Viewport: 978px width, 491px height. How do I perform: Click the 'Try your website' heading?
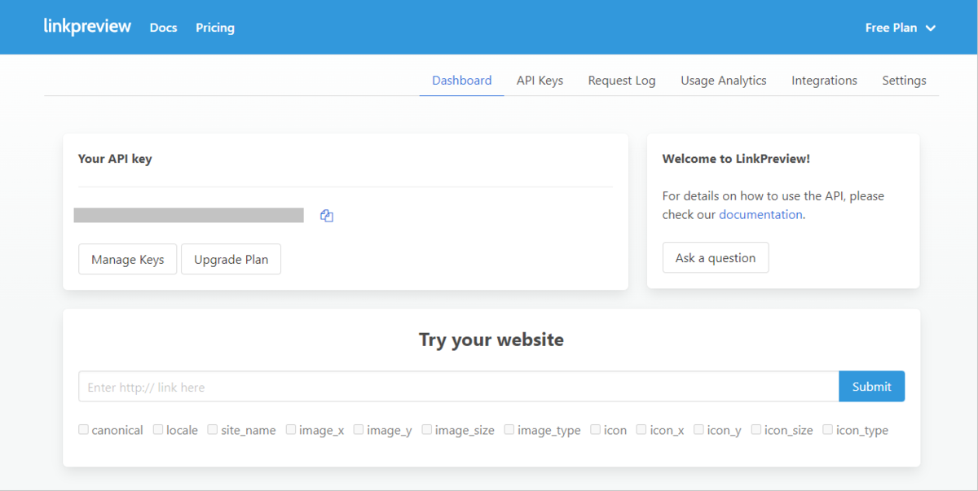491,340
